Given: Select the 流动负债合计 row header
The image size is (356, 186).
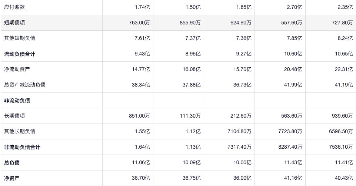Looking at the screenshot, I should pyautogui.click(x=20, y=54).
